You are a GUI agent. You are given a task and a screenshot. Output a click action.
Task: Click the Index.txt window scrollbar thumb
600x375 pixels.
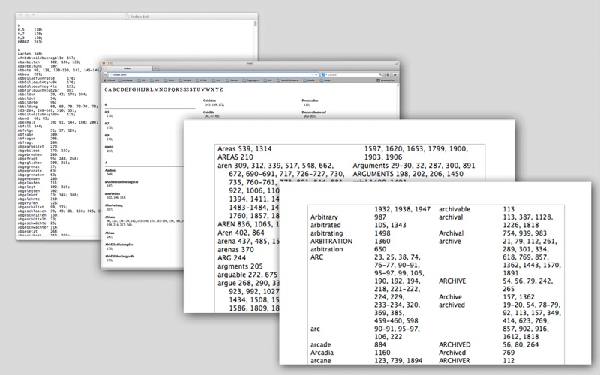coord(255,24)
